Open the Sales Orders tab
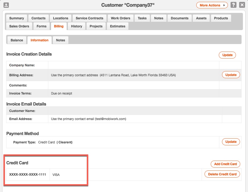248x192 pixels. (19, 26)
